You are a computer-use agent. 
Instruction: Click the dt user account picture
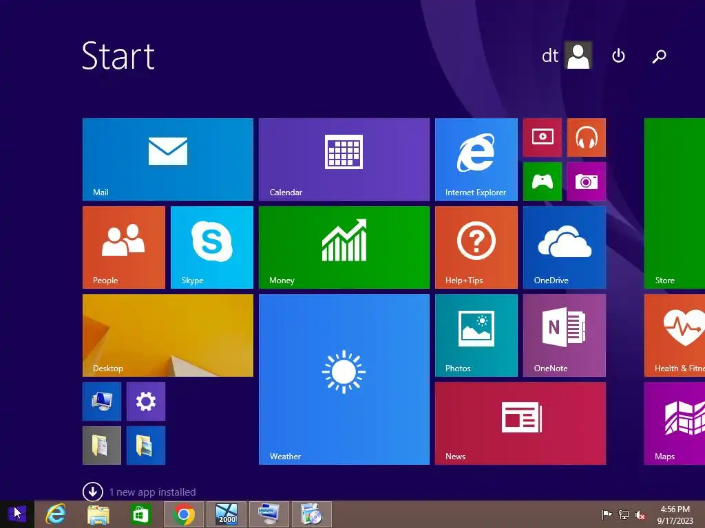578,55
